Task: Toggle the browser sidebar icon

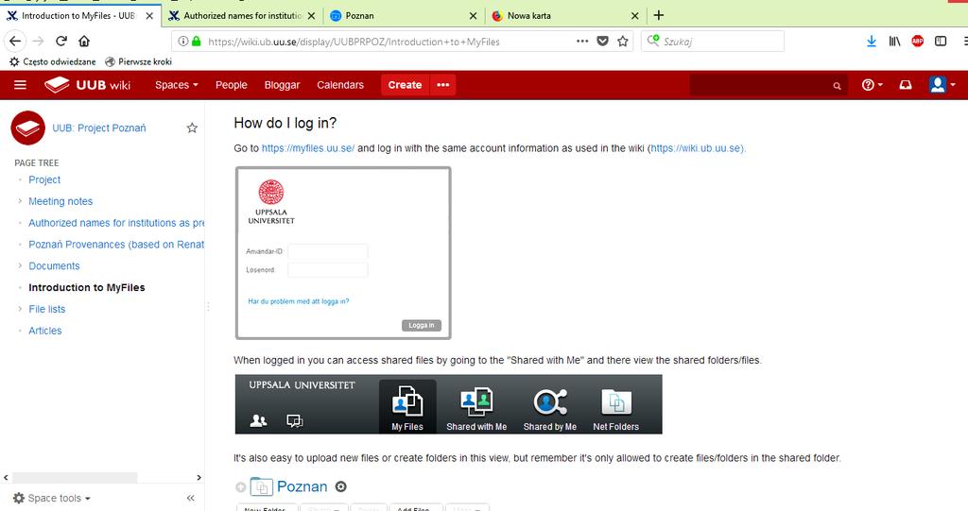Action: tap(941, 42)
